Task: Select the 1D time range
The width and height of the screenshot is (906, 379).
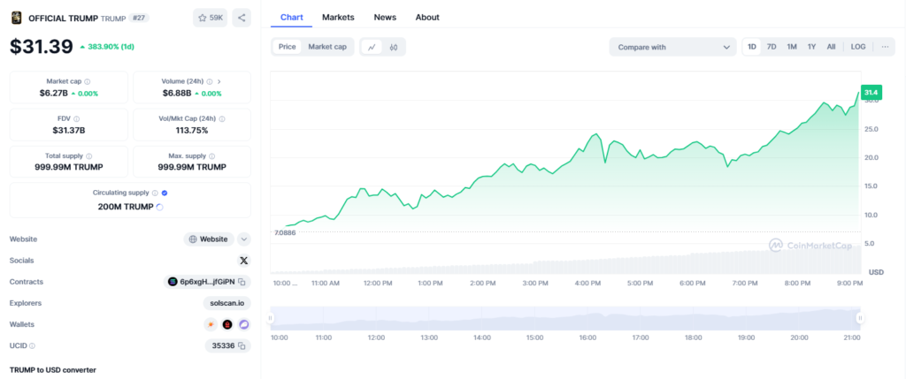Action: pyautogui.click(x=752, y=48)
